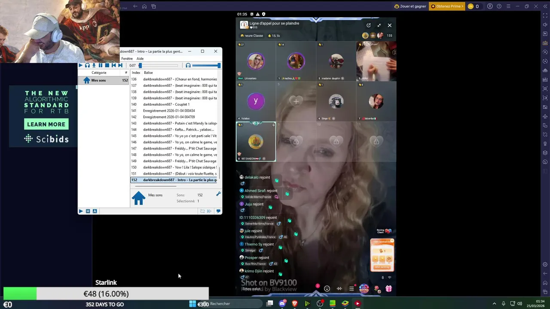Click locked seat 11 icon
The height and width of the screenshot is (309, 550).
[376, 142]
